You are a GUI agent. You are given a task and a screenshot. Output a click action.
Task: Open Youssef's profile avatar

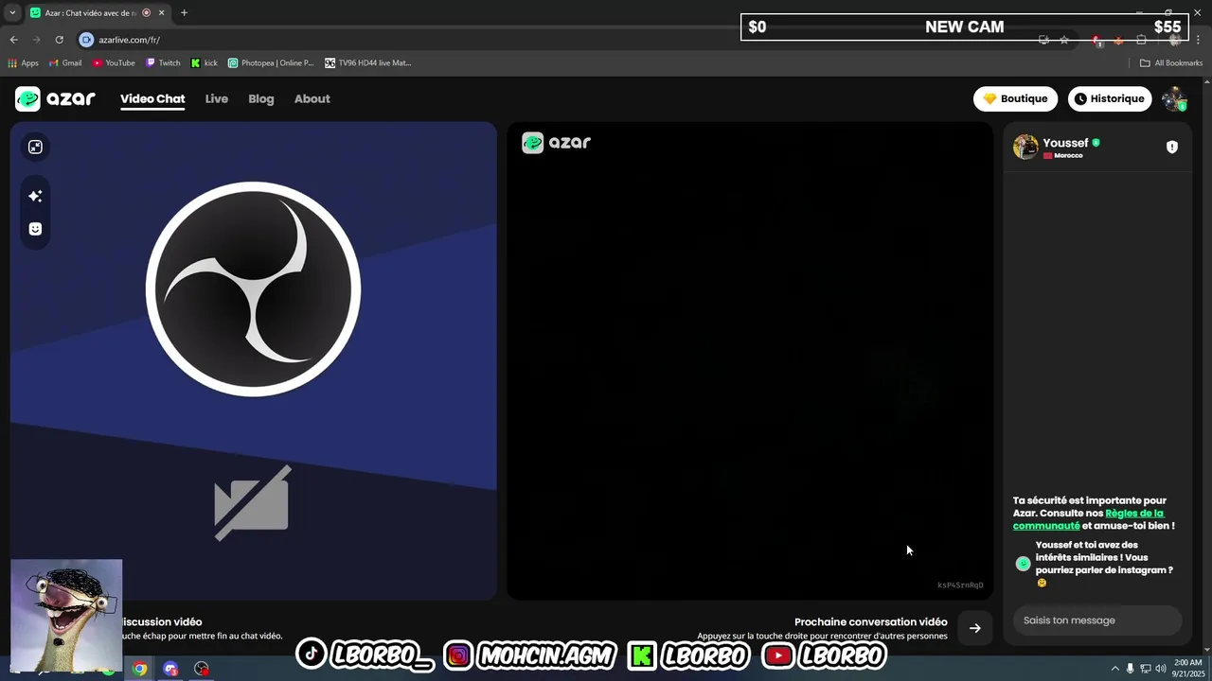1025,147
